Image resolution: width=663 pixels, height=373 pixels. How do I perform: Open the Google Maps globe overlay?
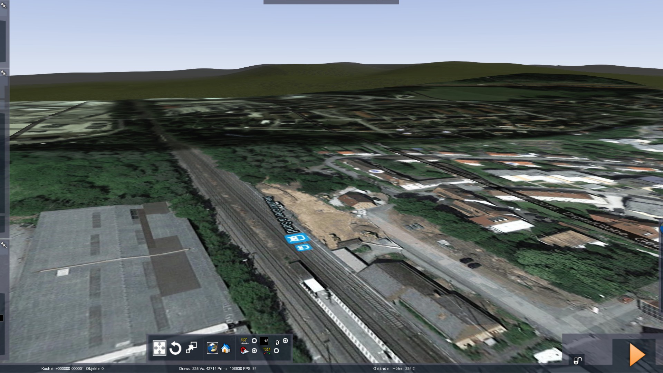[212, 348]
